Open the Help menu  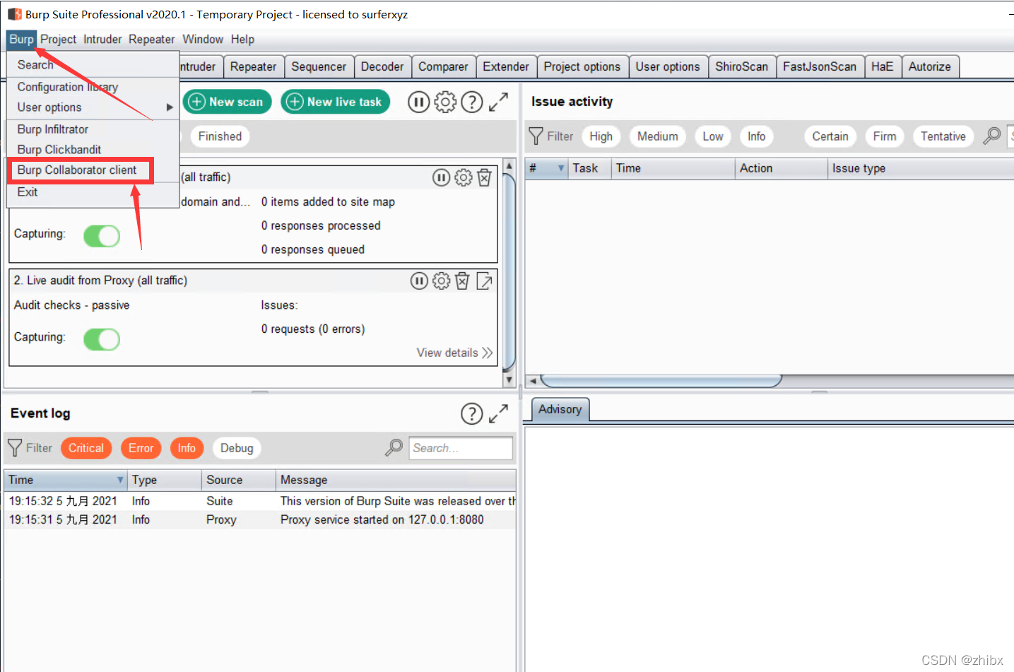242,40
